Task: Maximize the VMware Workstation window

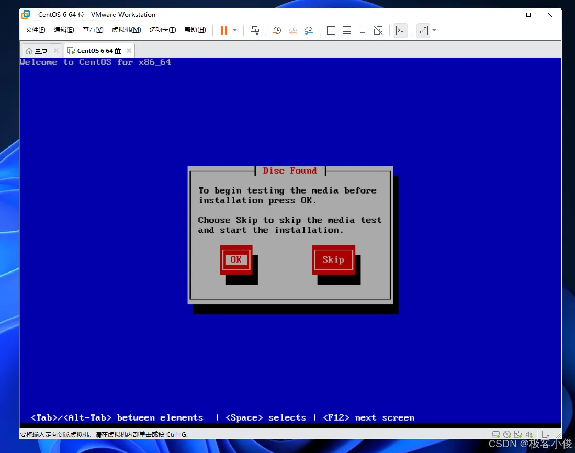Action: coord(528,15)
